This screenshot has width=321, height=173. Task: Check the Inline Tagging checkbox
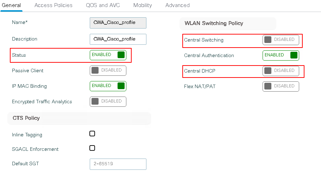[92, 134]
